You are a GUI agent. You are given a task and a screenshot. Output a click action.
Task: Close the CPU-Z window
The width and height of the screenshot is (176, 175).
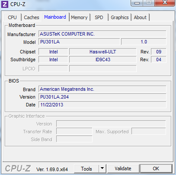point(165,3)
